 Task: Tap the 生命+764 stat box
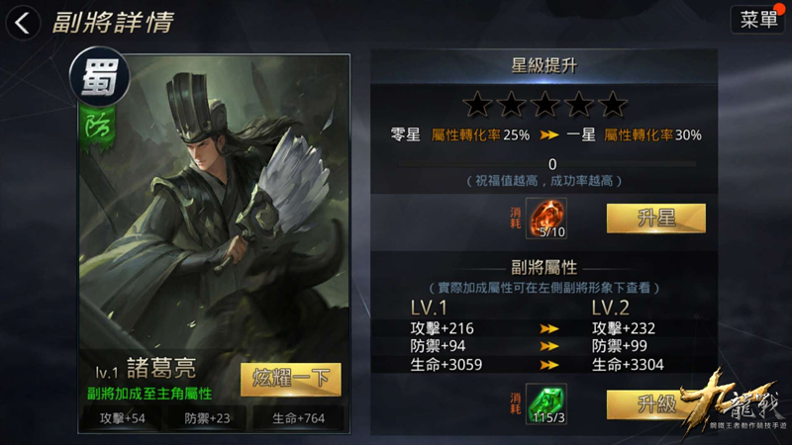click(x=298, y=418)
